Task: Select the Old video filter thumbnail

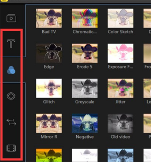Action: pyautogui.click(x=120, y=123)
